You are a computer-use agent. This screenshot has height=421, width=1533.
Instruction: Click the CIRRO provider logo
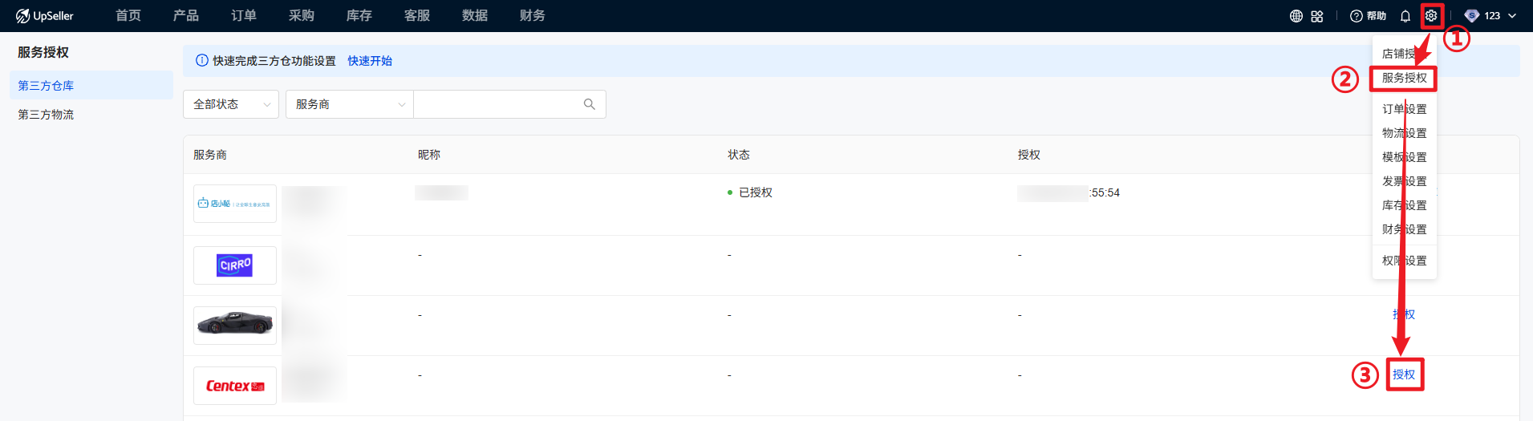(x=235, y=265)
